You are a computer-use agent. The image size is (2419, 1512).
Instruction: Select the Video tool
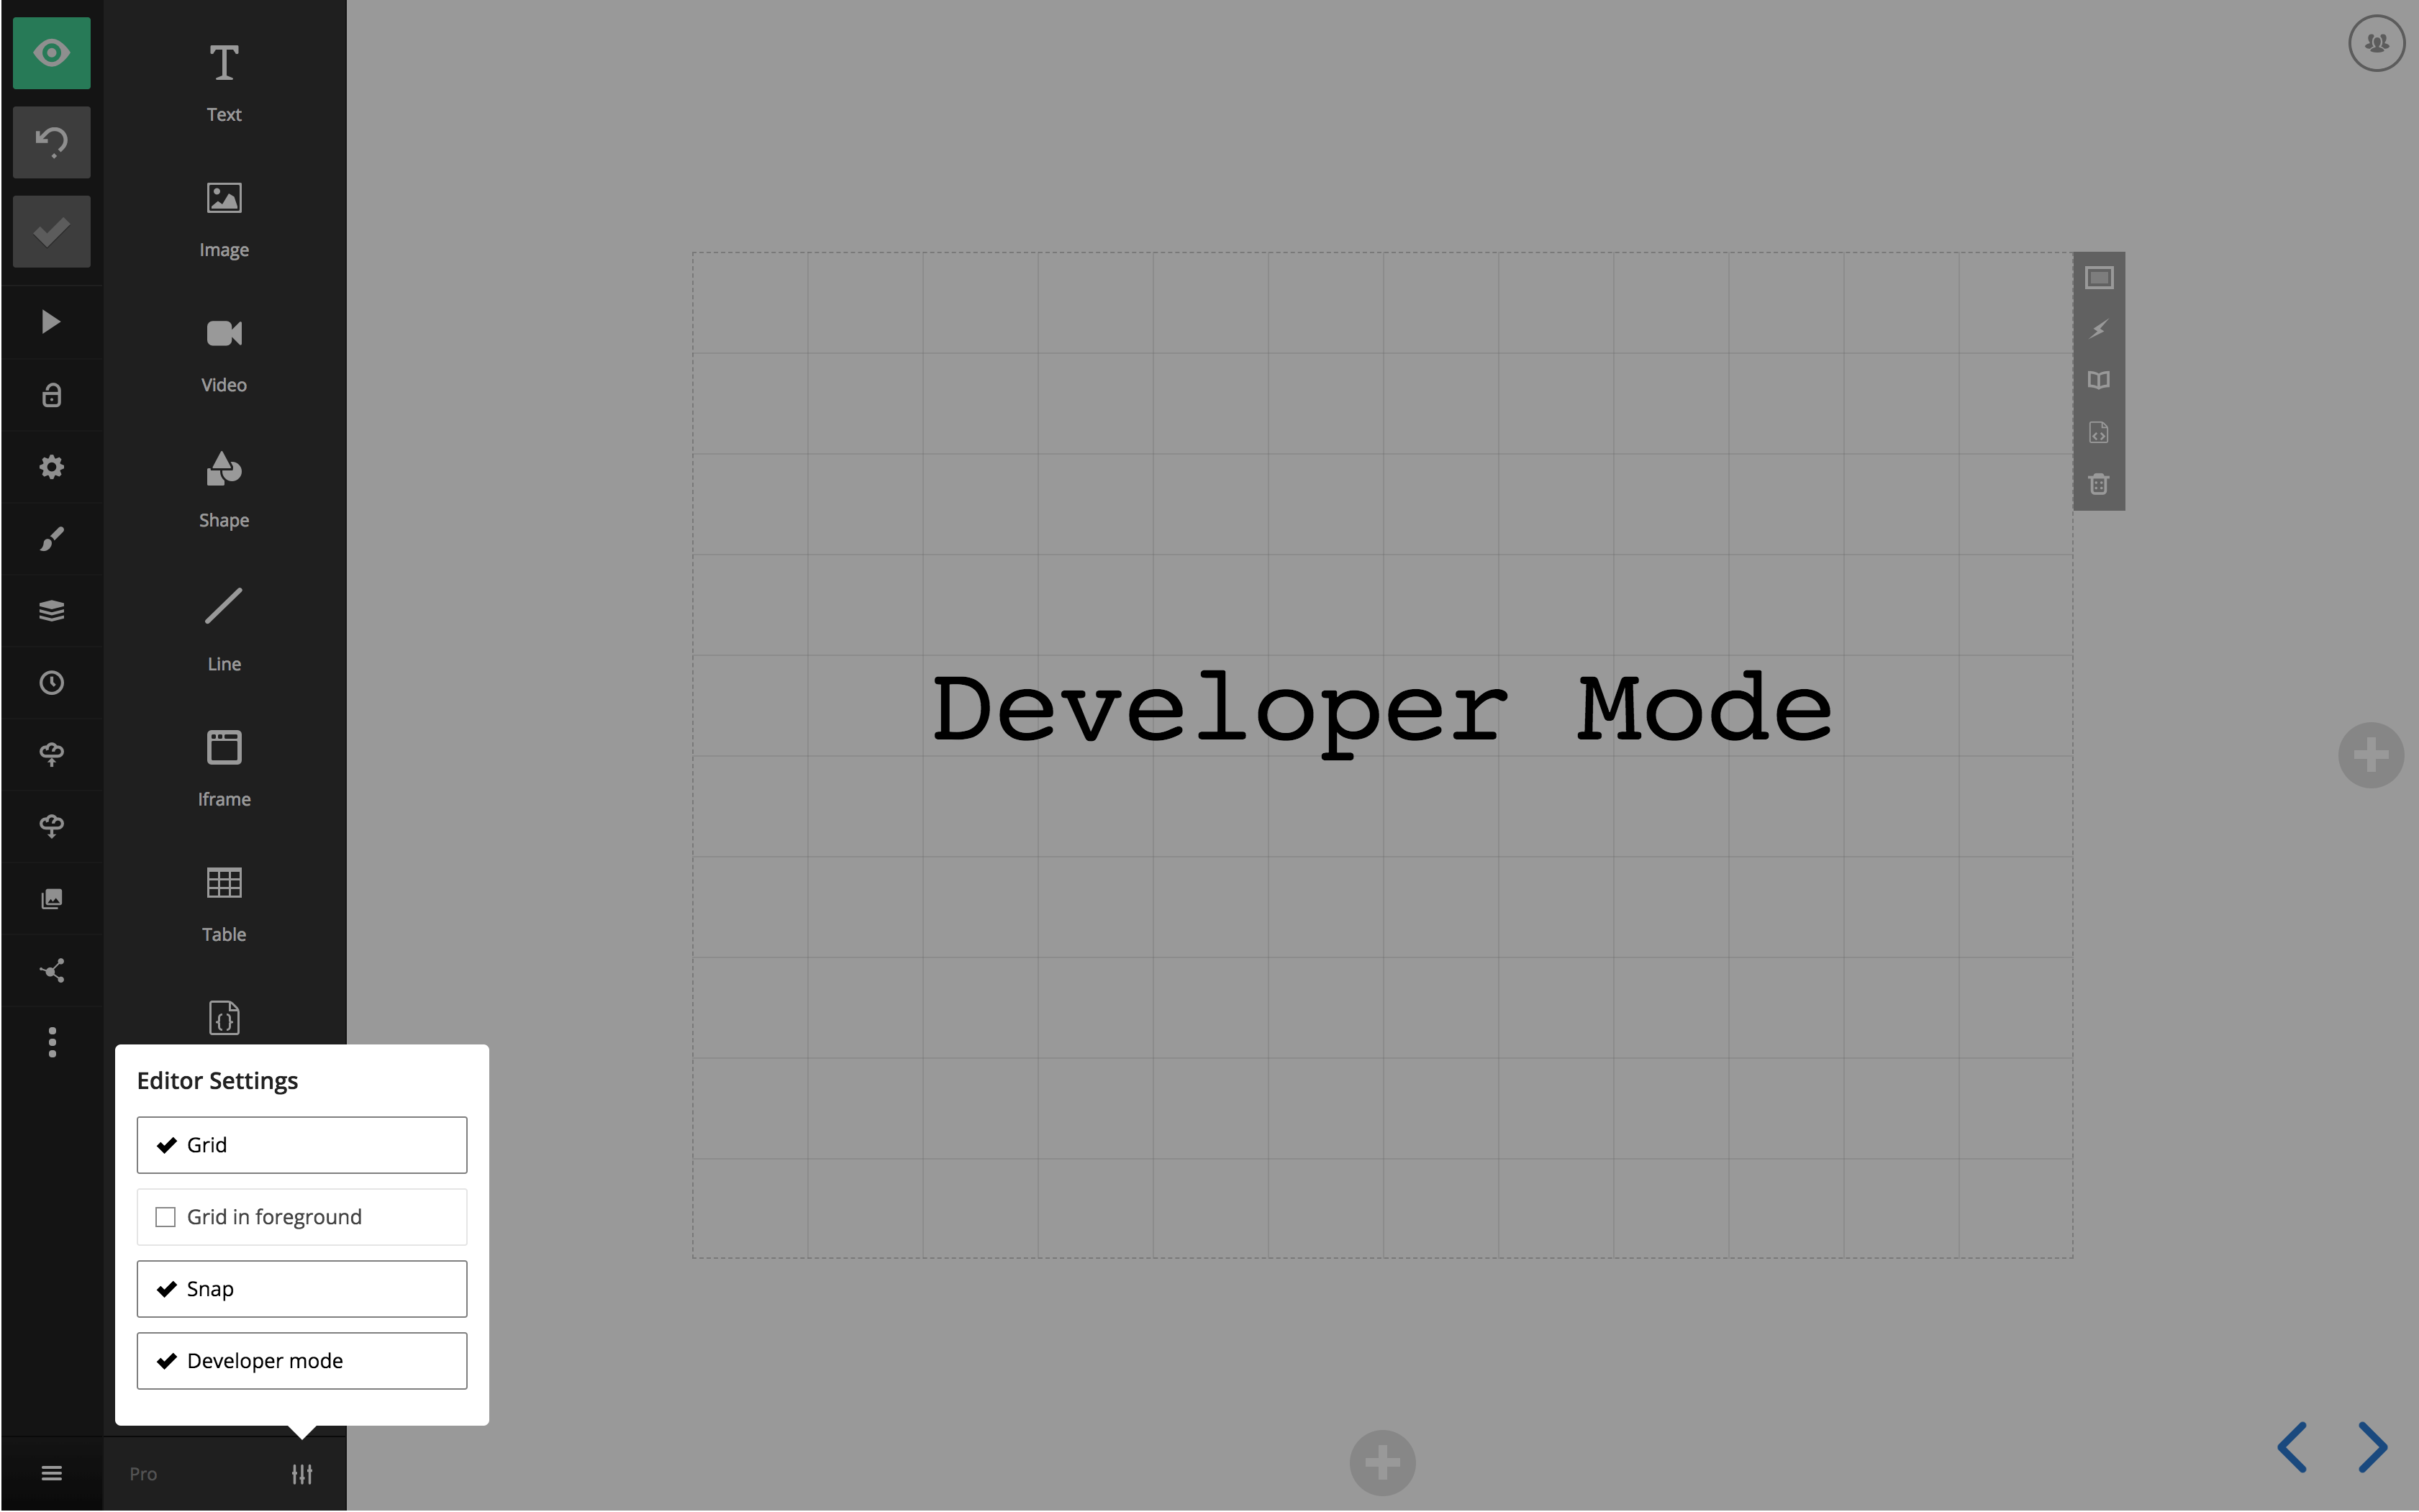pyautogui.click(x=223, y=354)
